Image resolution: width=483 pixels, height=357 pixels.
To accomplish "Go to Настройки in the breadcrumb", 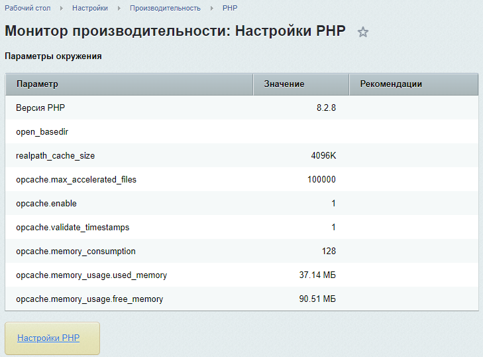I will point(90,8).
